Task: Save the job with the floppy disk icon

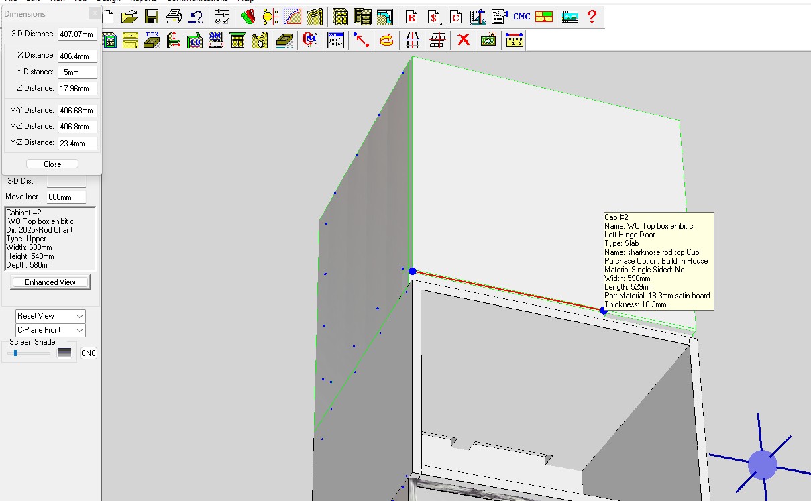Action: point(152,17)
